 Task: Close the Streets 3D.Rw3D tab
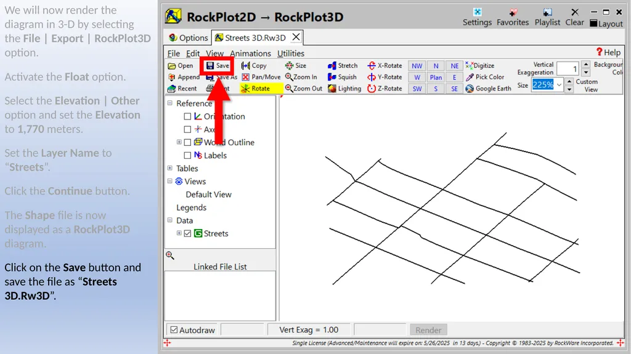point(296,37)
